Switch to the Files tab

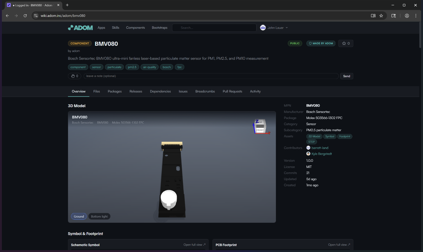pos(97,91)
